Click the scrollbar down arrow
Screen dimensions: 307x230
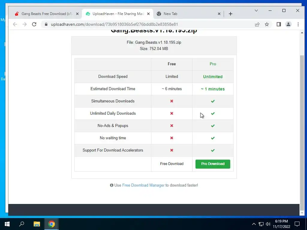point(302,213)
